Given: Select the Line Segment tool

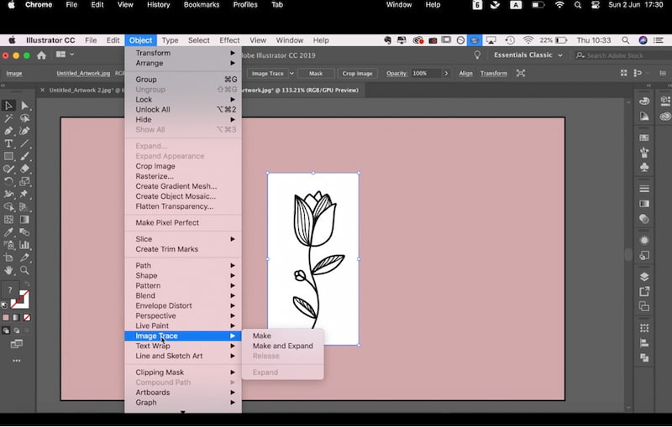Looking at the screenshot, I should [24, 143].
